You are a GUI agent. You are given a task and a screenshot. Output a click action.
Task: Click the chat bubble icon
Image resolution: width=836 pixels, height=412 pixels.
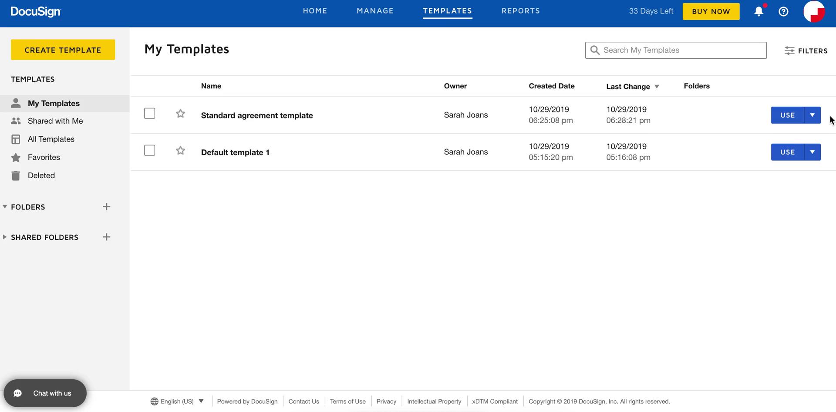click(x=18, y=393)
